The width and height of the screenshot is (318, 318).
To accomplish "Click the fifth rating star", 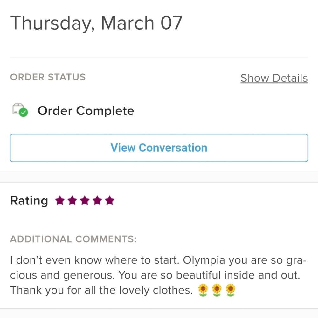I will [110, 200].
